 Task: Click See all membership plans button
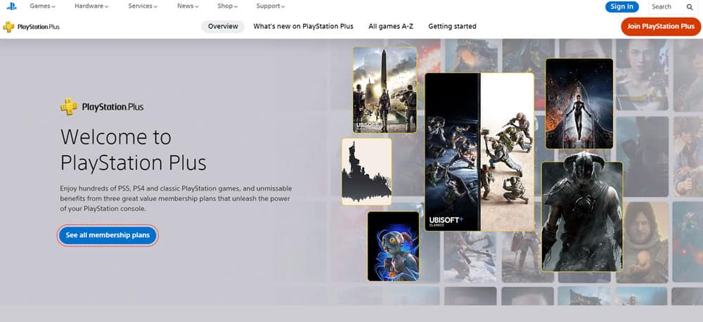(108, 236)
